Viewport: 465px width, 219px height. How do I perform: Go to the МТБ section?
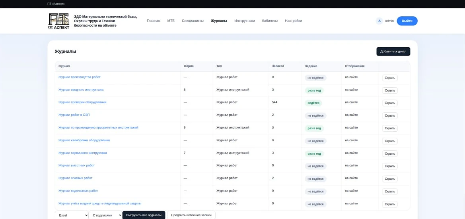pos(171,21)
